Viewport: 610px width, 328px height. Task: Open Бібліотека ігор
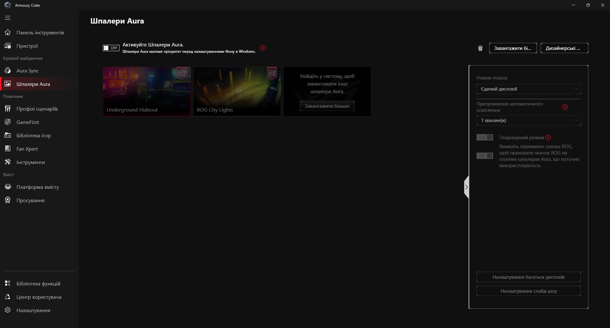click(39, 135)
